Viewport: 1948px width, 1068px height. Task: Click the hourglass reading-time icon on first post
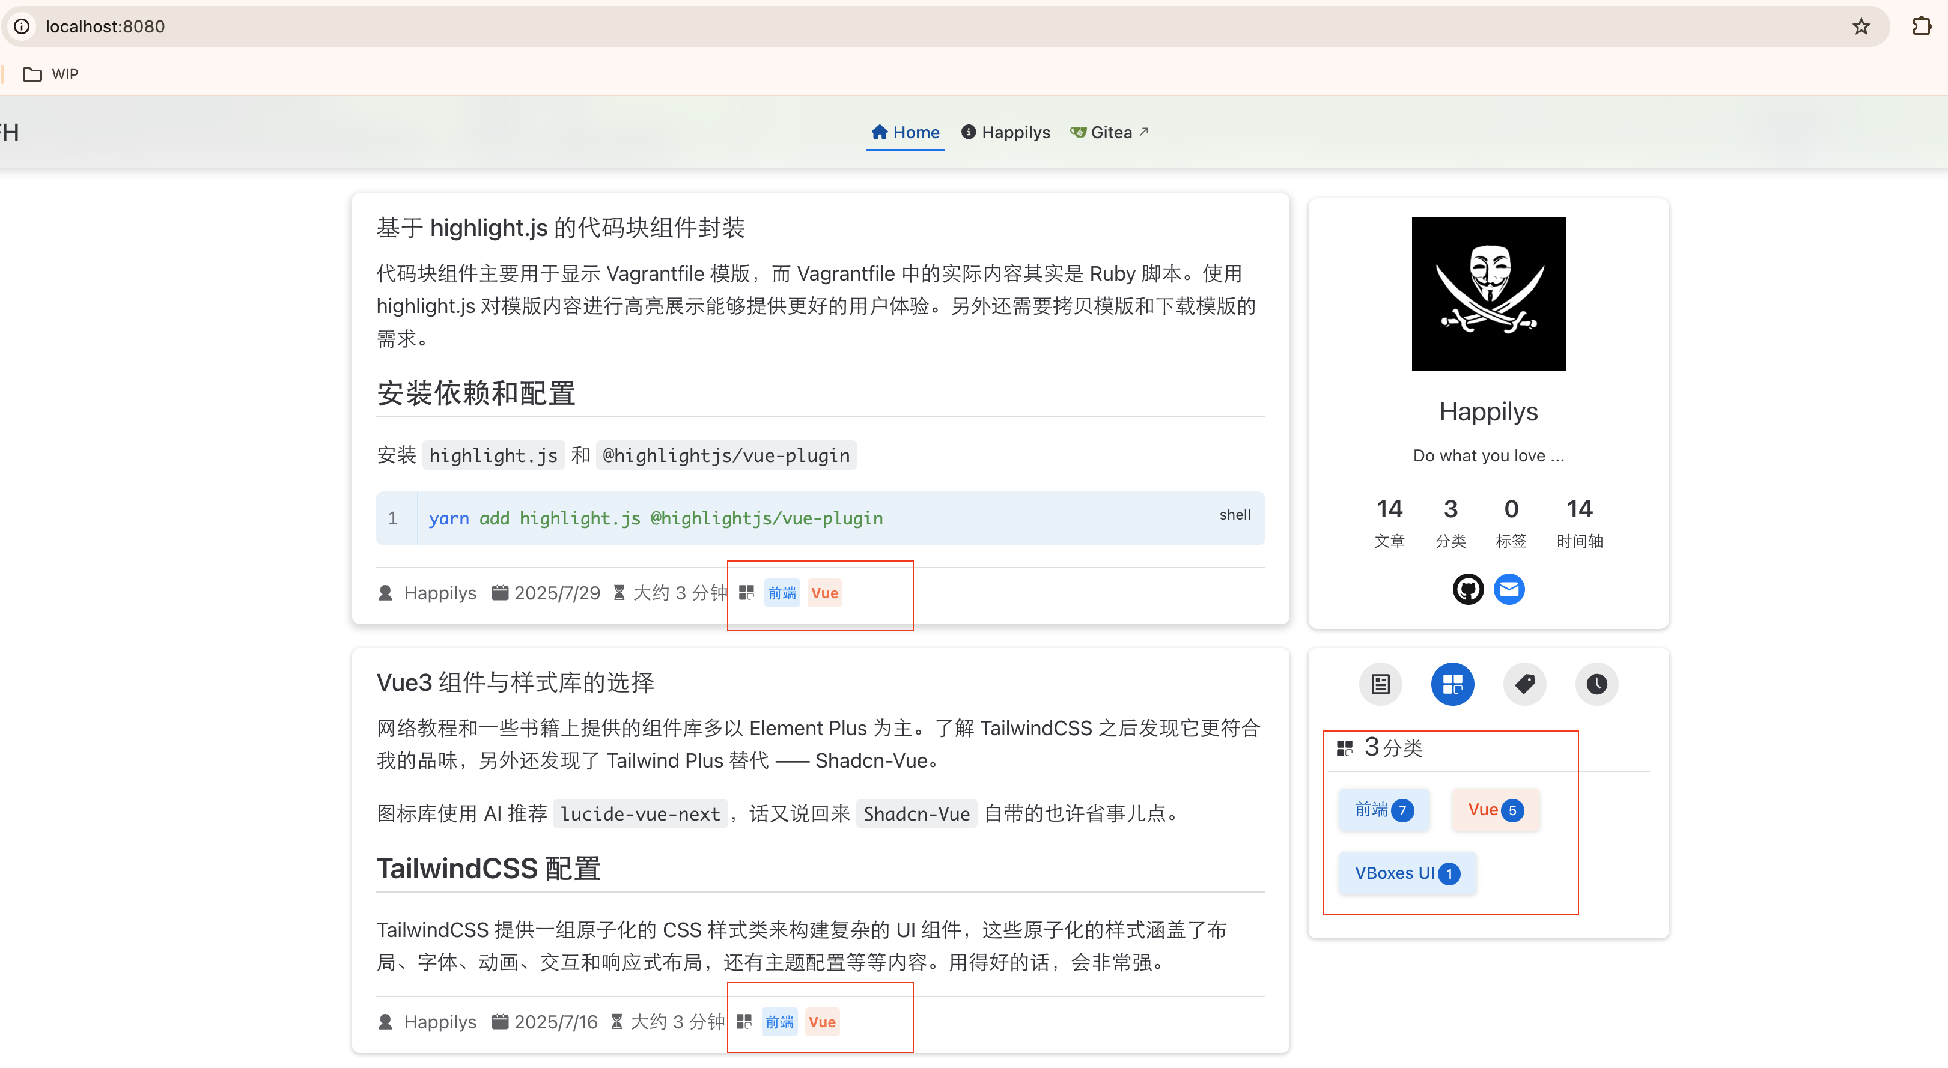coord(619,593)
